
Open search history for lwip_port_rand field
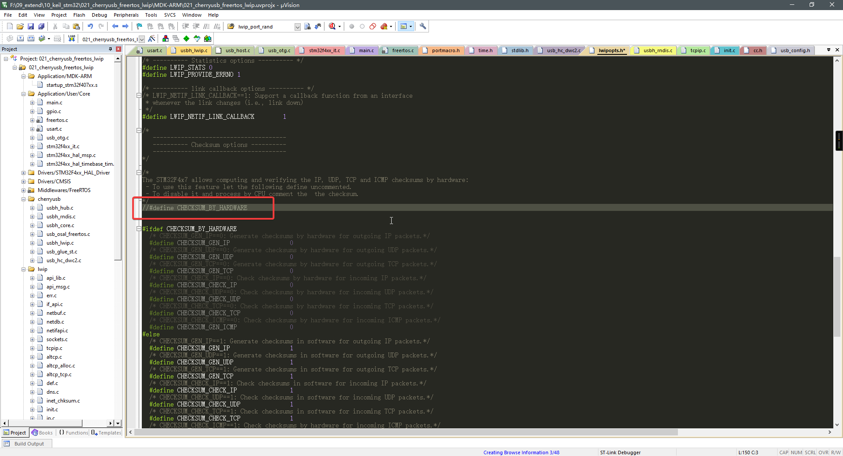pyautogui.click(x=298, y=26)
